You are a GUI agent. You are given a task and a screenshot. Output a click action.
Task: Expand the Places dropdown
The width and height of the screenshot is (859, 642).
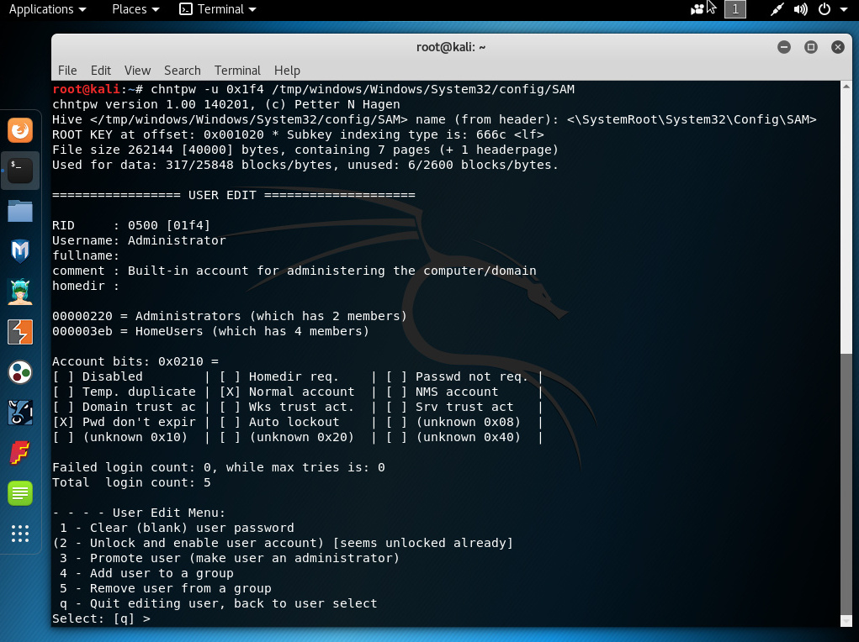pyautogui.click(x=135, y=9)
